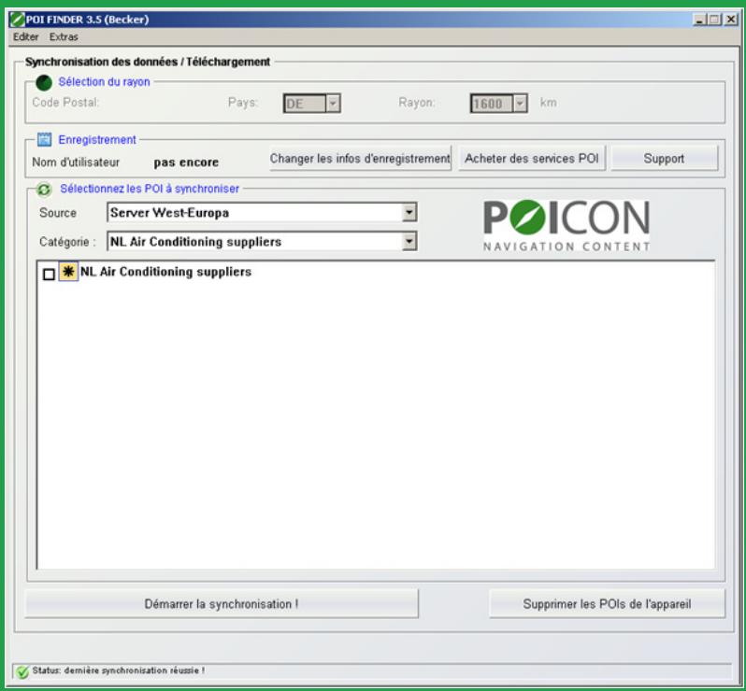Image resolution: width=746 pixels, height=691 pixels.
Task: Minimize the POI Finder window
Action: [699, 20]
